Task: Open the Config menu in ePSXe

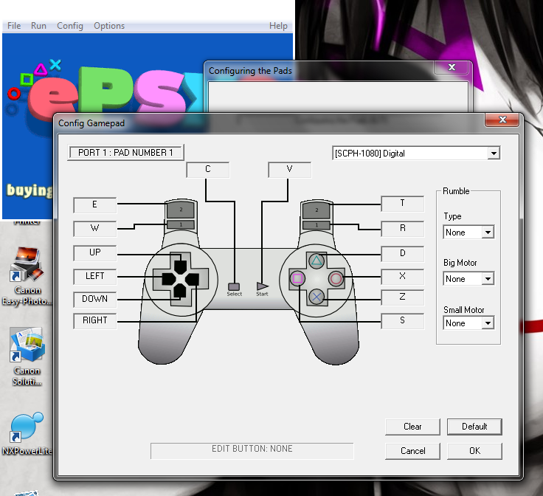Action: pos(70,26)
